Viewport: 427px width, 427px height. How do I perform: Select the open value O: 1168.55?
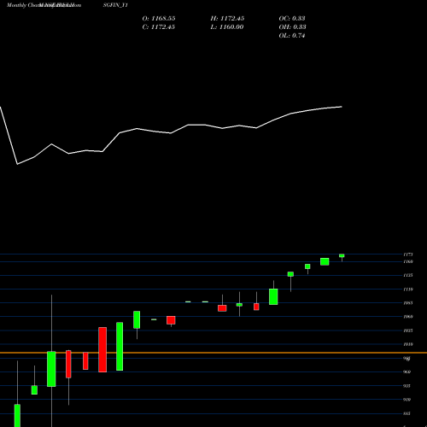(159, 18)
